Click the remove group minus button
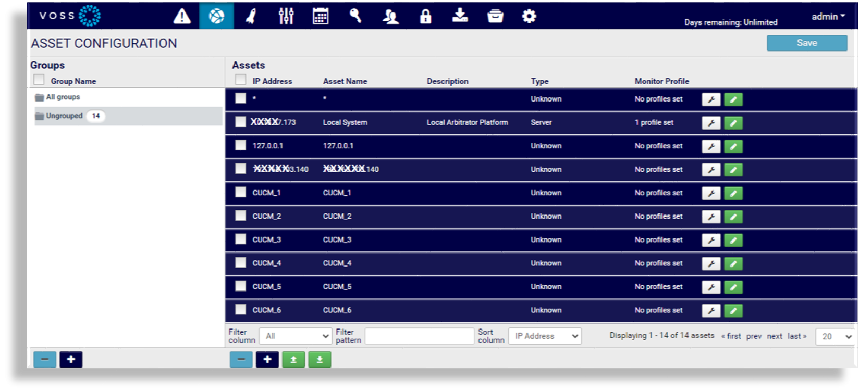 pyautogui.click(x=45, y=360)
